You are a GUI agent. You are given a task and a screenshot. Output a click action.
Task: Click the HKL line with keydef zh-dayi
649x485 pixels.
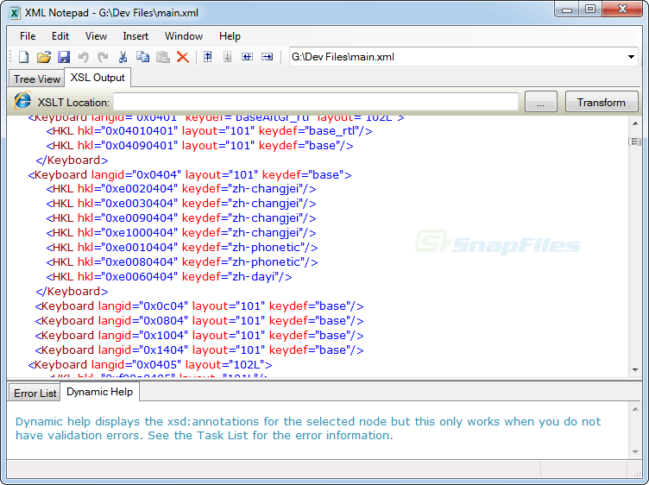169,277
